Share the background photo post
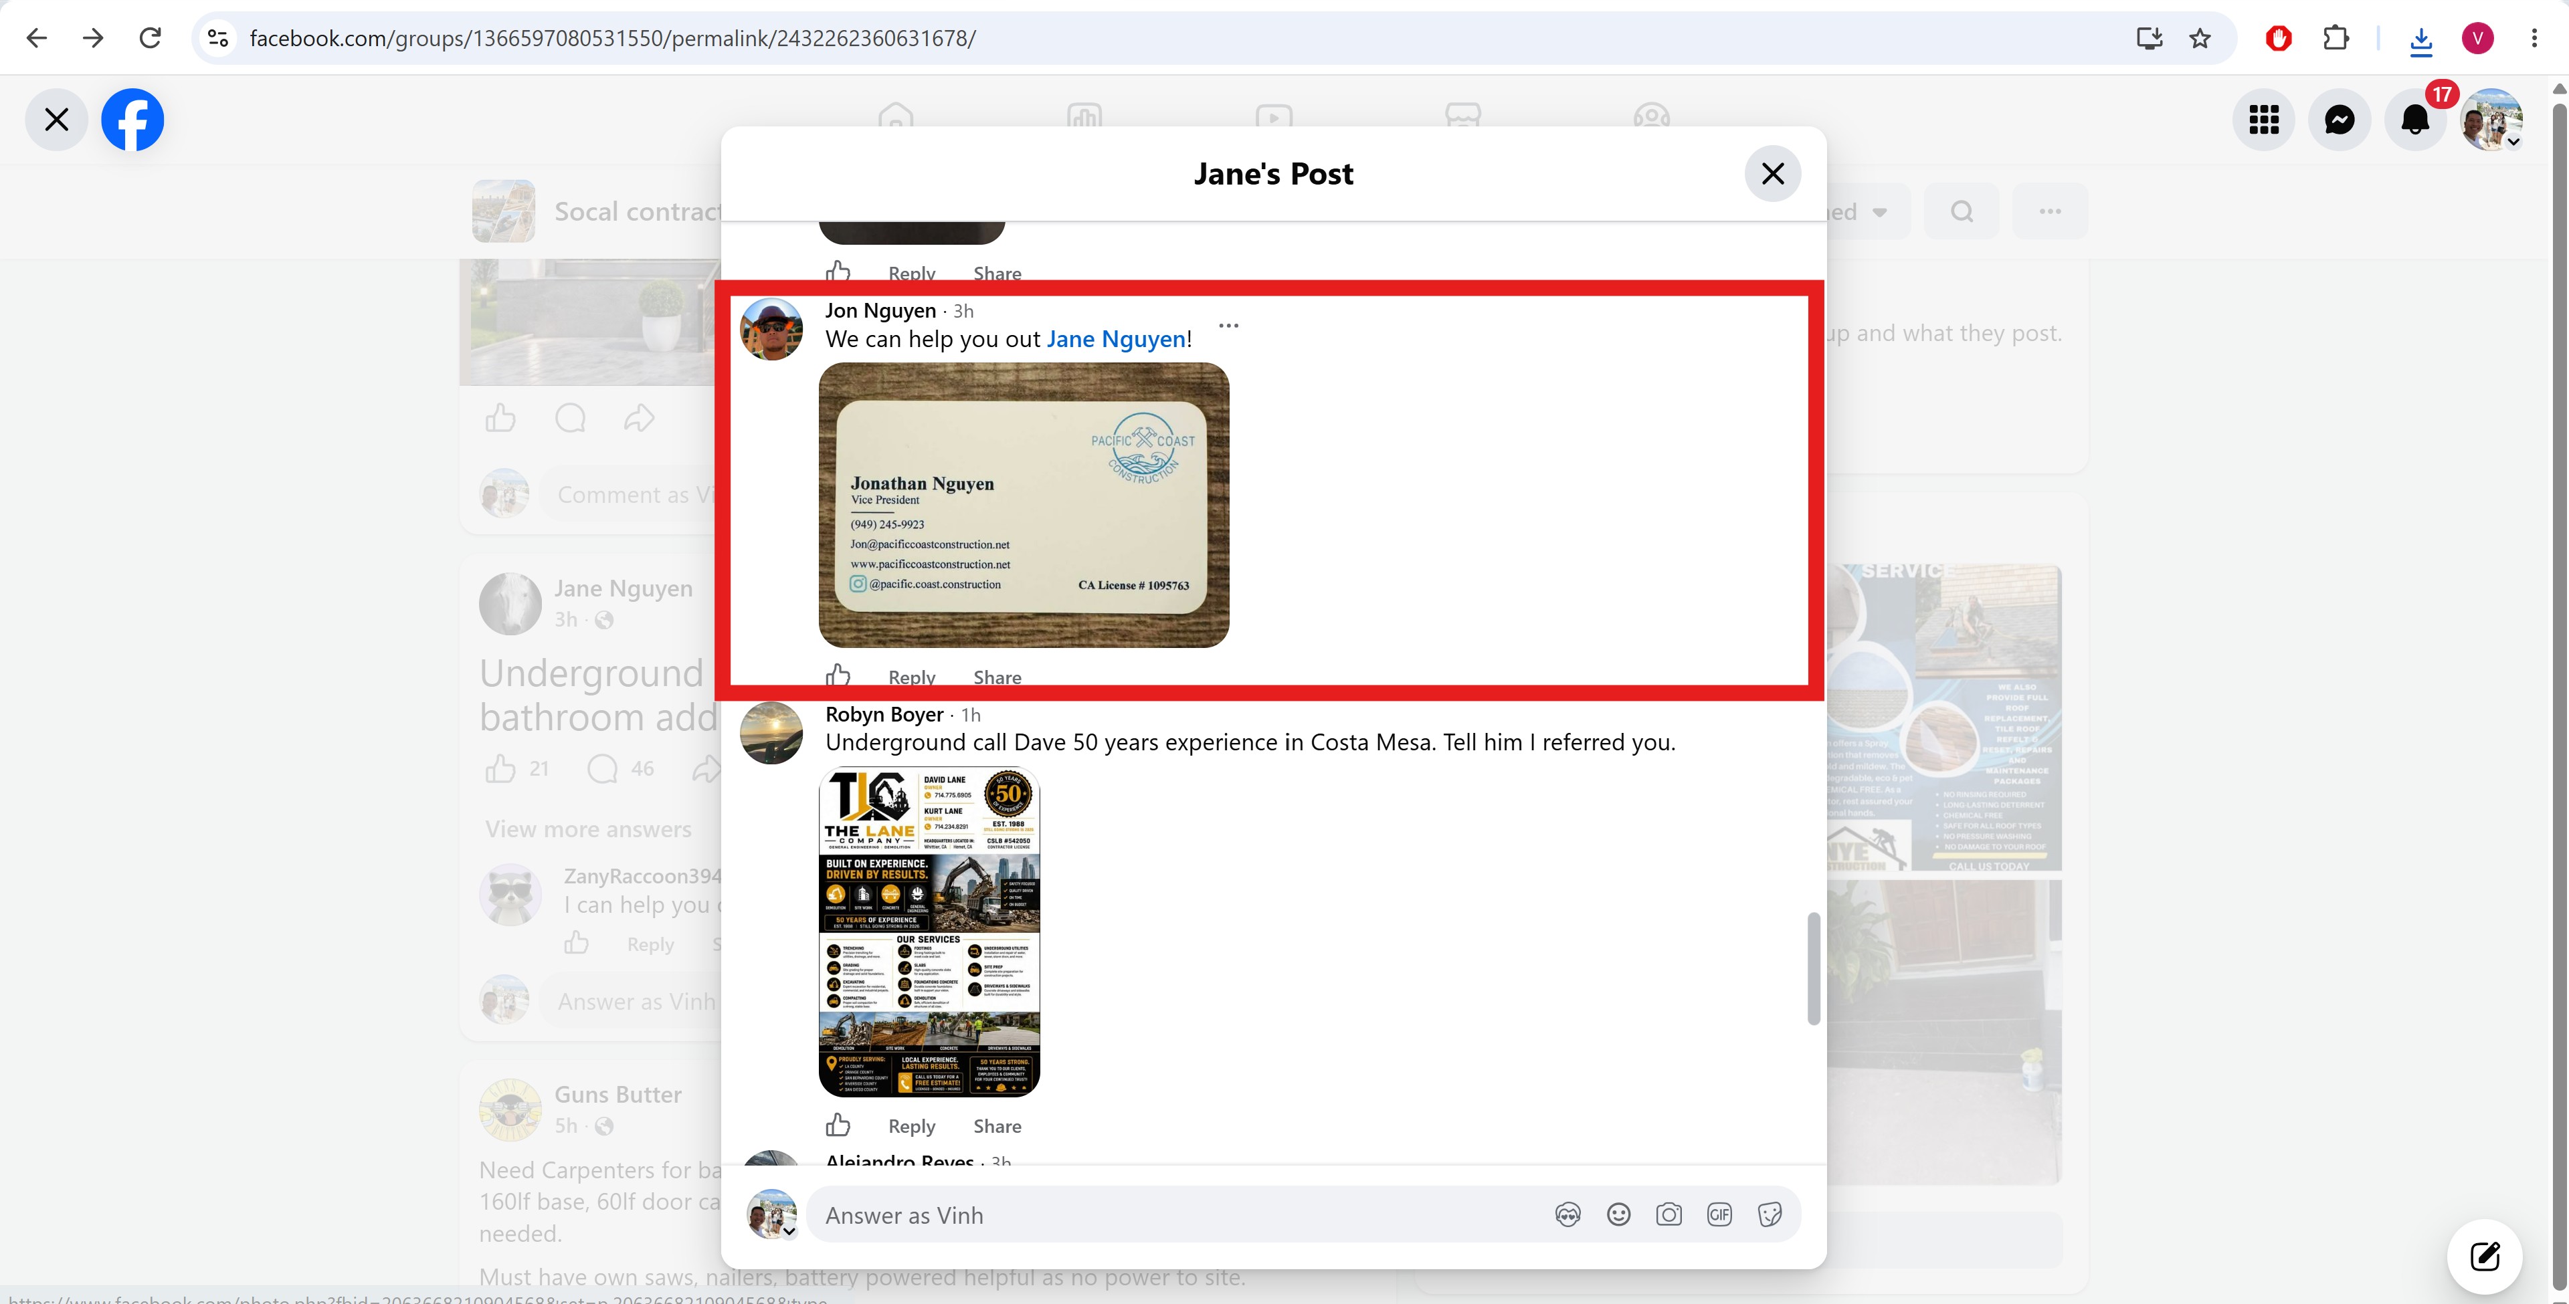This screenshot has height=1304, width=2569. click(640, 419)
